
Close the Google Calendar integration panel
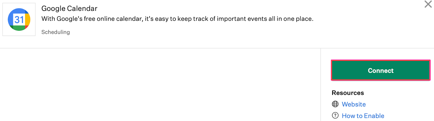click(428, 4)
